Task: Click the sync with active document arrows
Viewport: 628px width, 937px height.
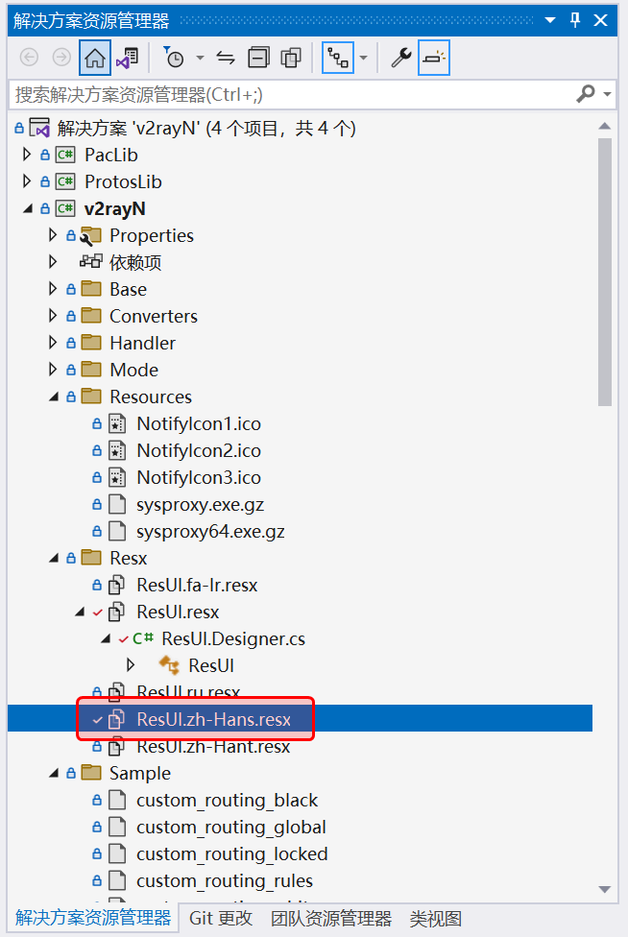Action: point(226,58)
